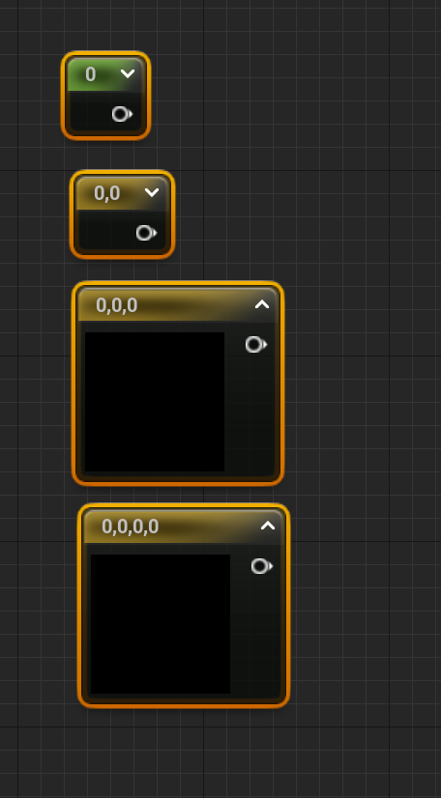Screen dimensions: 441x798
Task: Click the empty grid canvas right of all nodes
Action: point(364,397)
